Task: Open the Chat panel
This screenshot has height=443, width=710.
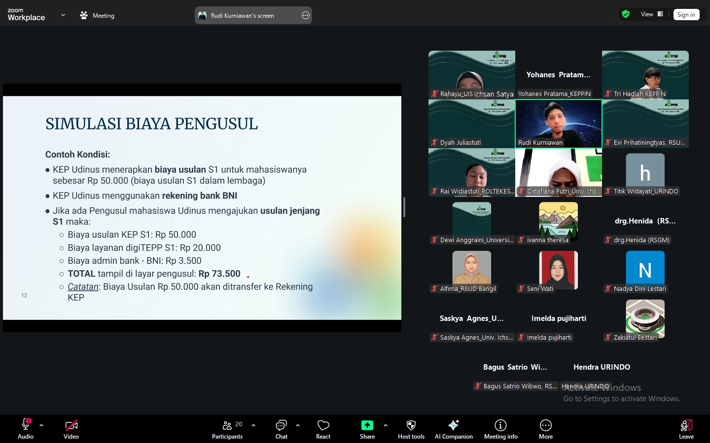Action: (281, 429)
